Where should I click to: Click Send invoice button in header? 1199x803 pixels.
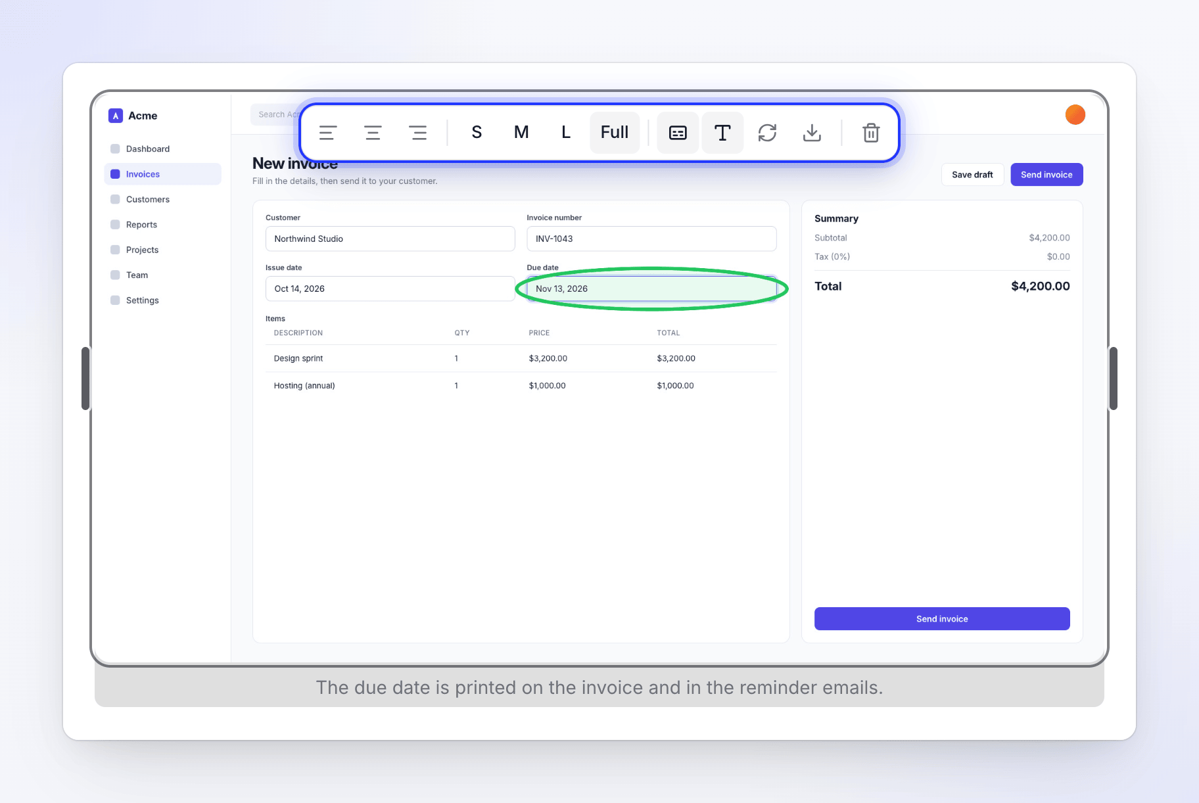[1046, 175]
